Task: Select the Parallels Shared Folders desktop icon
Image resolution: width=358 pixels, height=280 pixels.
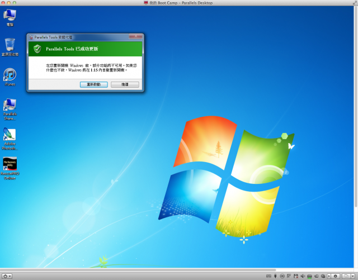Action: (10, 109)
